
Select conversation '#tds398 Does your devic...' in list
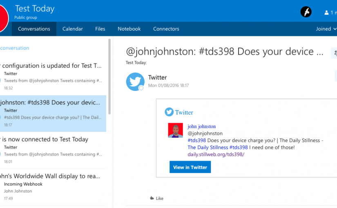point(53,113)
